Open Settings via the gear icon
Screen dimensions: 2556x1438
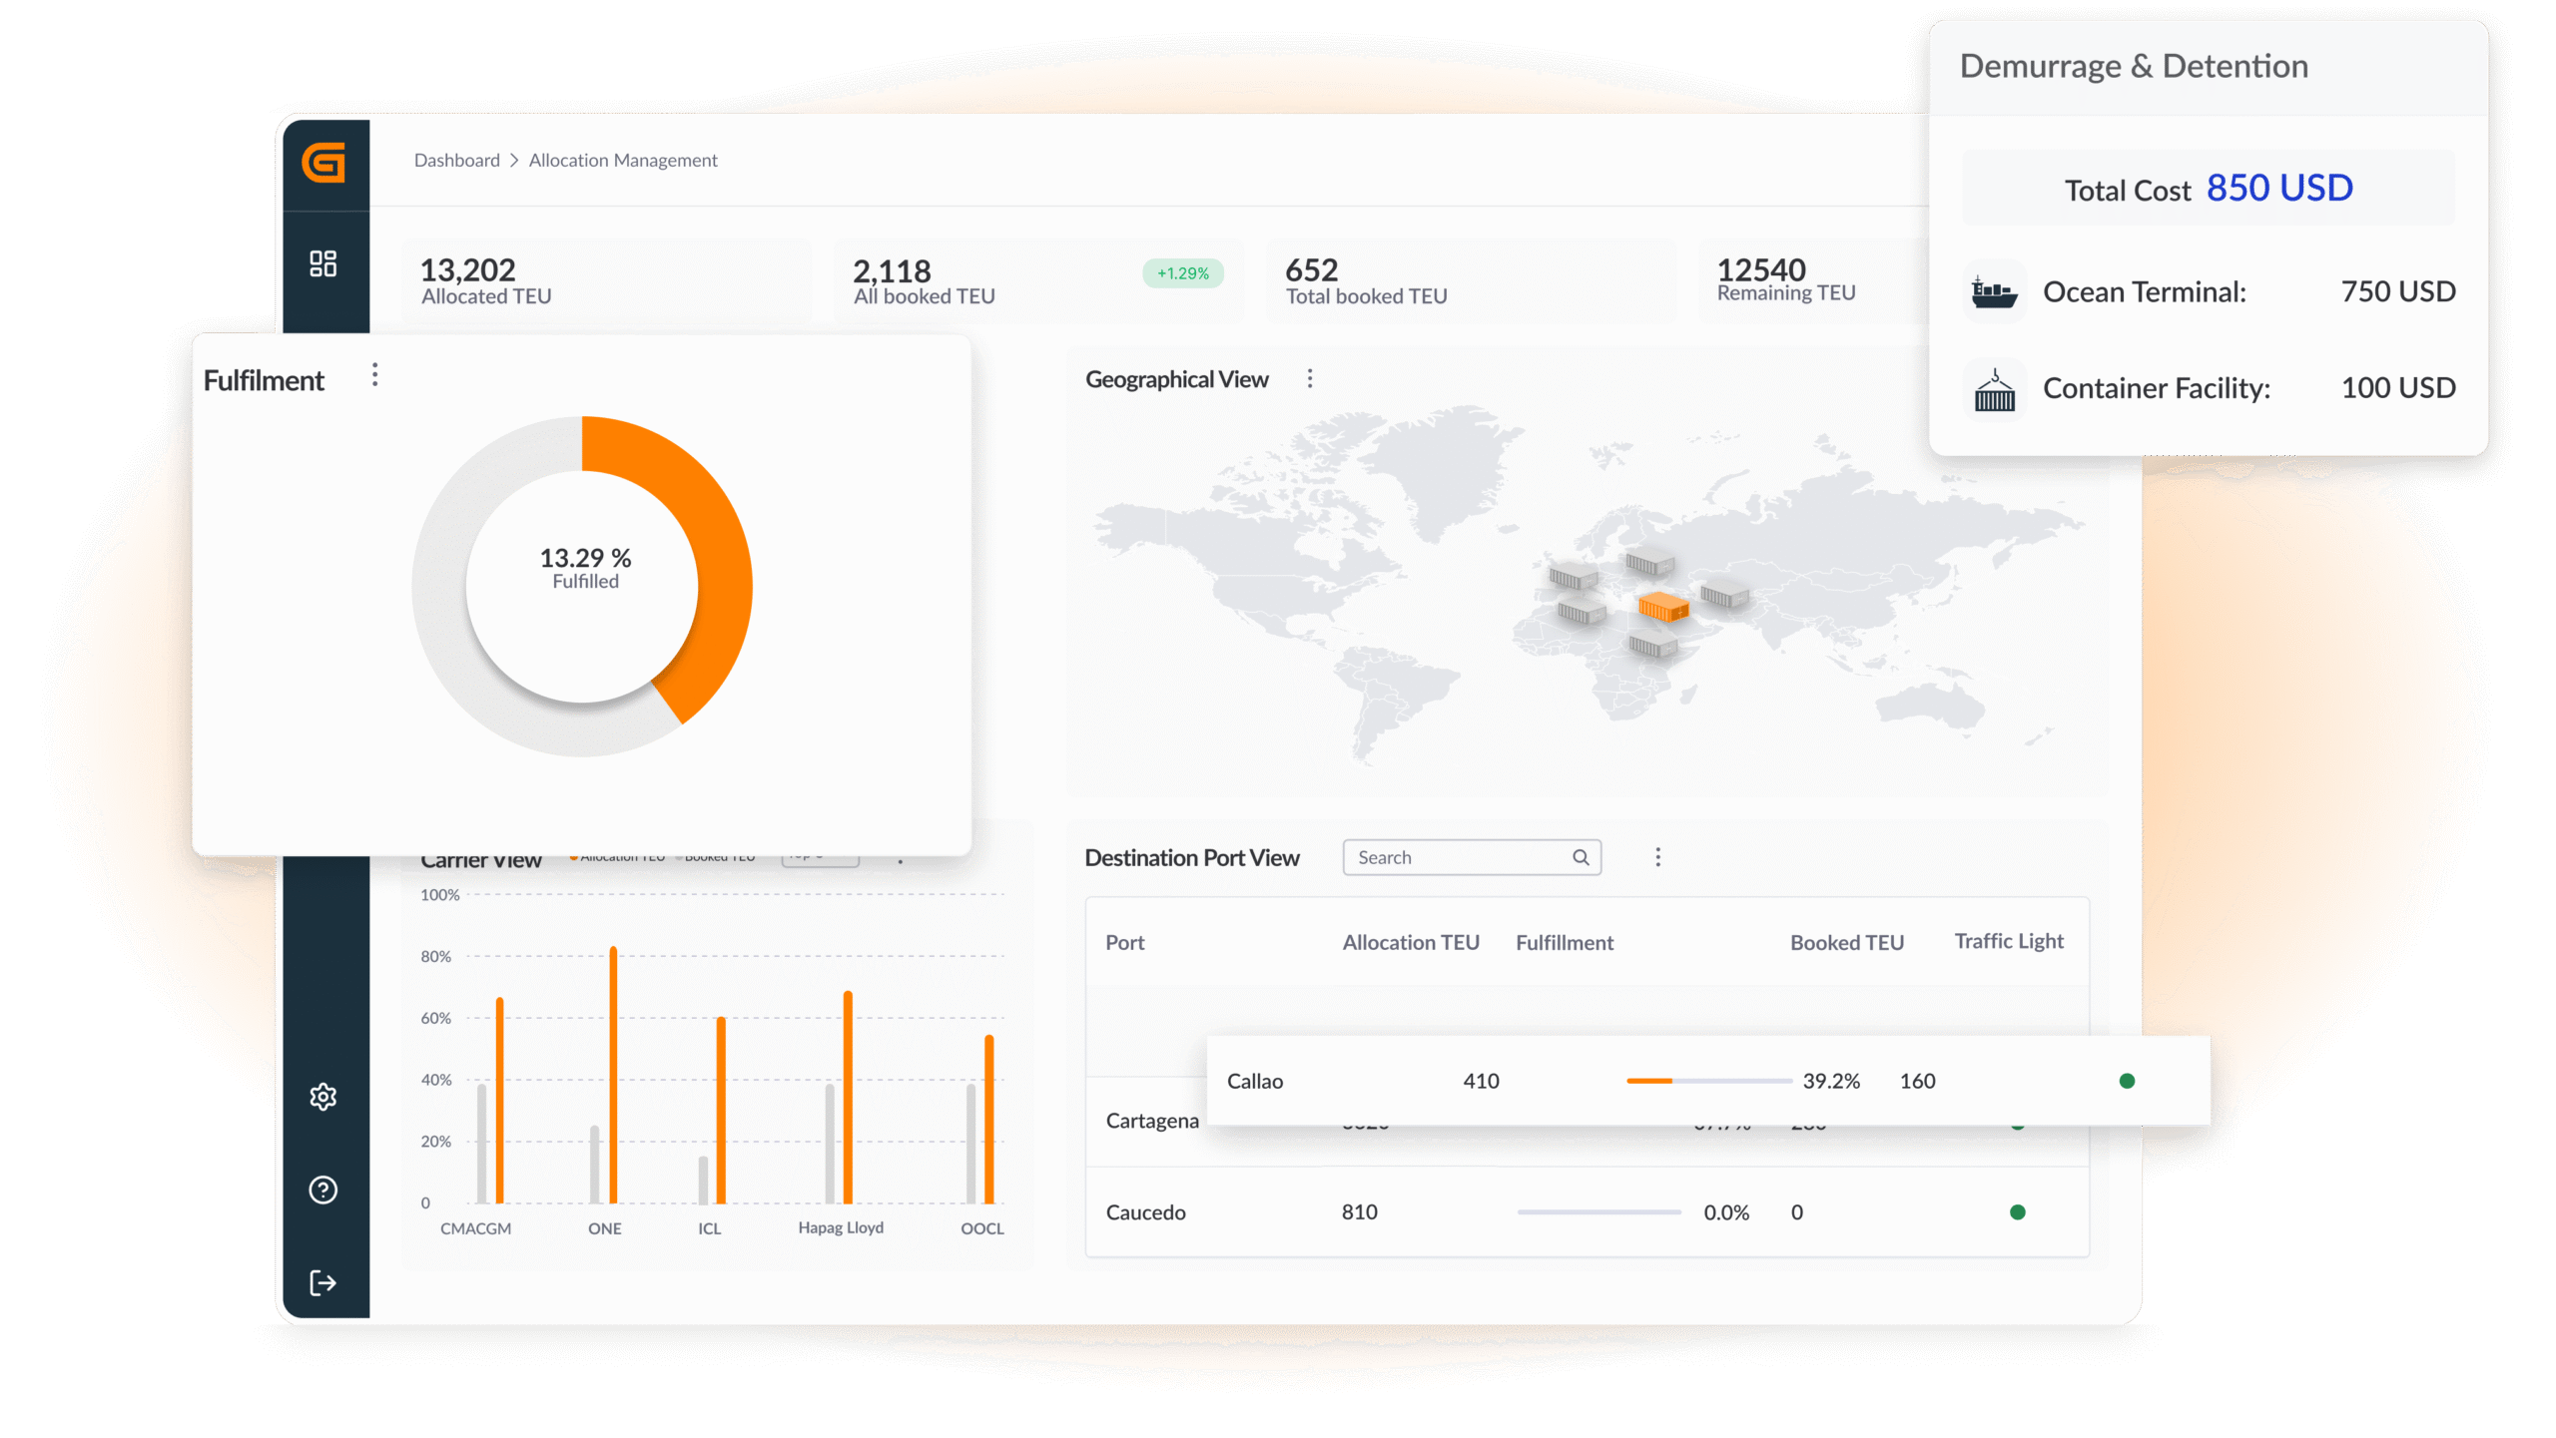pos(323,1097)
